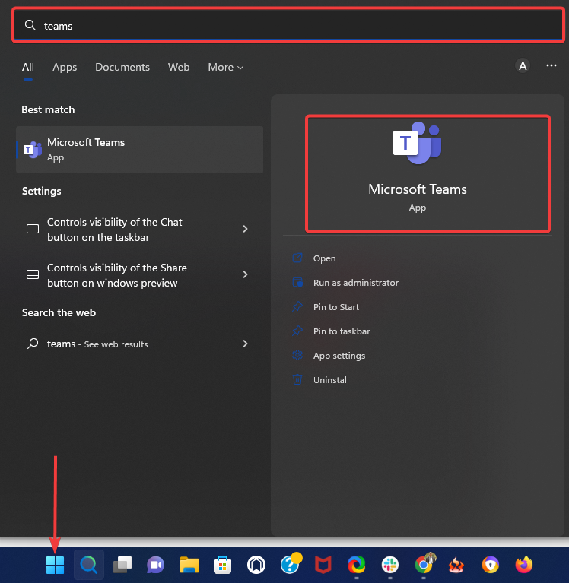Expand the teams web results arrow
Image resolution: width=569 pixels, height=583 pixels.
[245, 344]
